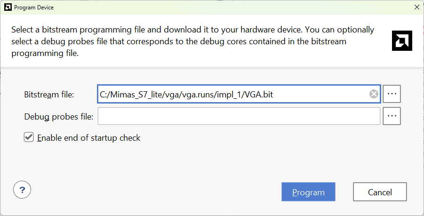Click the AMD logo in the header
Viewport: 424px width, 216px height.
tap(402, 40)
